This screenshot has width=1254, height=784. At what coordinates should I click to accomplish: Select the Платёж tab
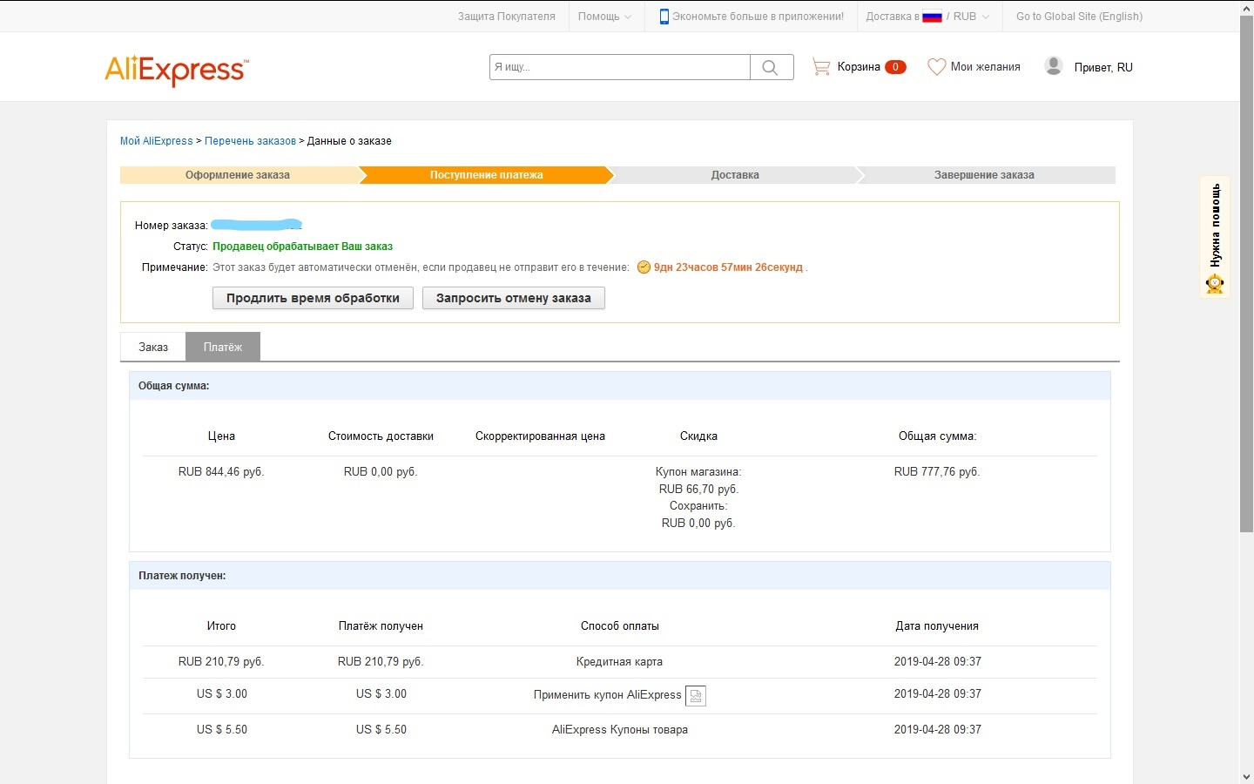pos(223,347)
